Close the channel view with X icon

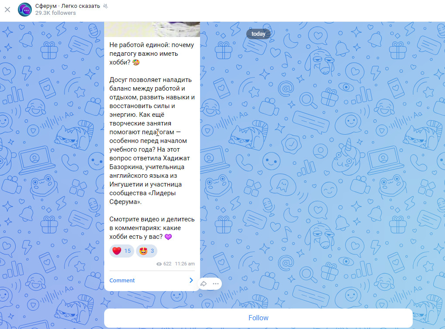(7, 10)
